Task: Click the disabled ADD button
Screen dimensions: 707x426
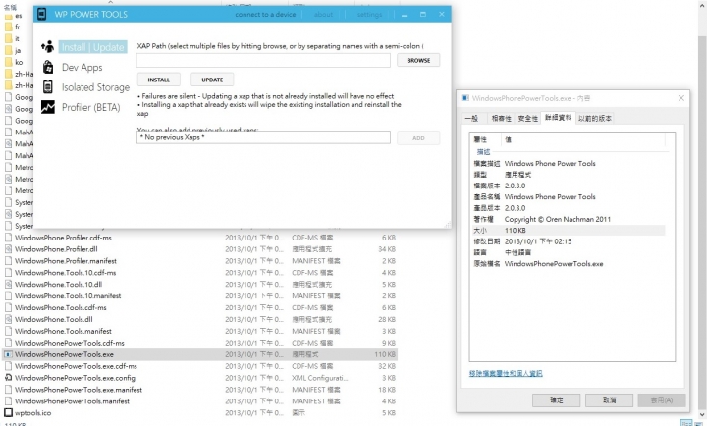Action: pyautogui.click(x=418, y=138)
